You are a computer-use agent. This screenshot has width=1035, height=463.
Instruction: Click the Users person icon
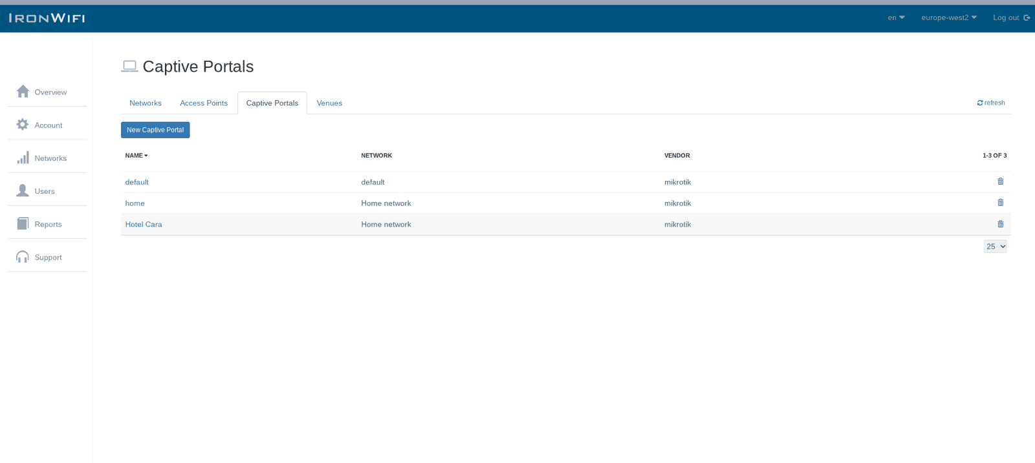(23, 190)
